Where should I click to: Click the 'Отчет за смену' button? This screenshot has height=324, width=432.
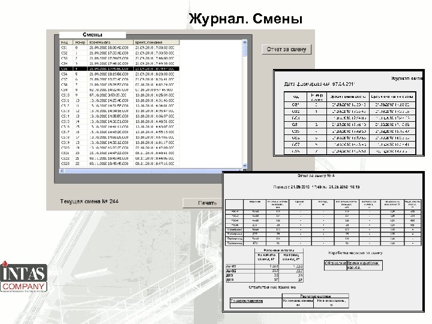286,49
